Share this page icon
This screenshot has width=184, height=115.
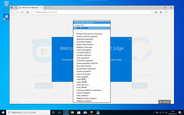point(166,12)
